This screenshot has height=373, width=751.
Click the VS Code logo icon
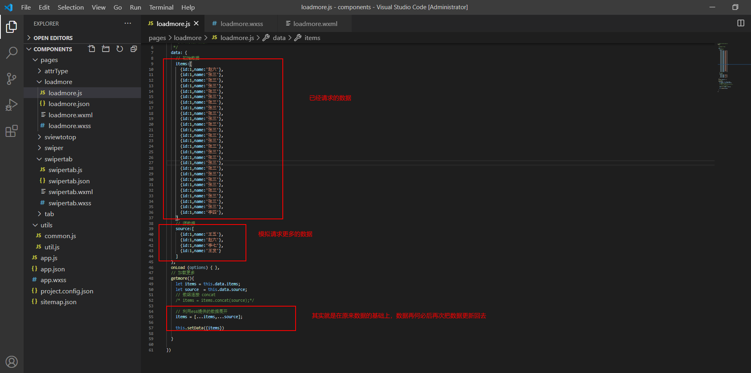pos(8,7)
